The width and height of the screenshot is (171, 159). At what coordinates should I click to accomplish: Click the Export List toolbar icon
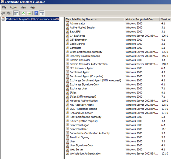[x=29, y=13]
